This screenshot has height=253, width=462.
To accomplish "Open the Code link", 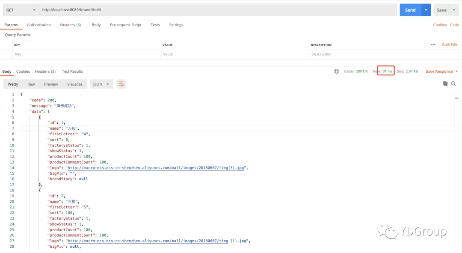I will click(454, 25).
